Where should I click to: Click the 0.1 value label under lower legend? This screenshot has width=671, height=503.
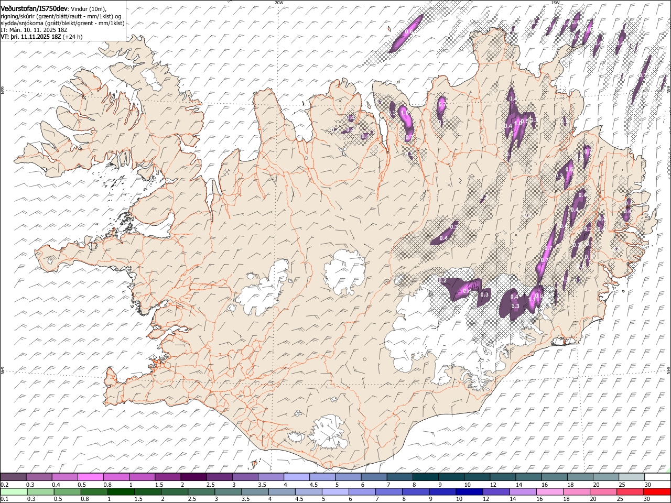(x=4, y=499)
